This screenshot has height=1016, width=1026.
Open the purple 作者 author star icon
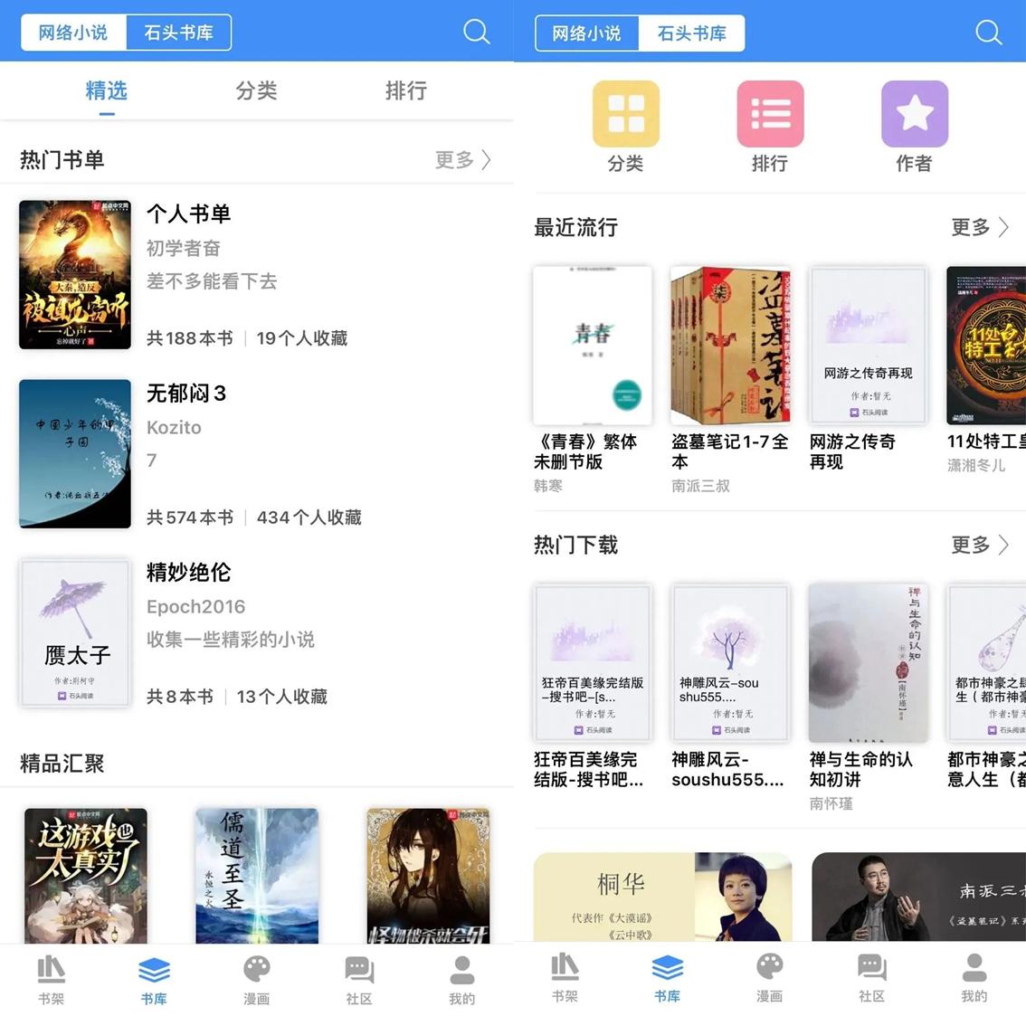915,113
